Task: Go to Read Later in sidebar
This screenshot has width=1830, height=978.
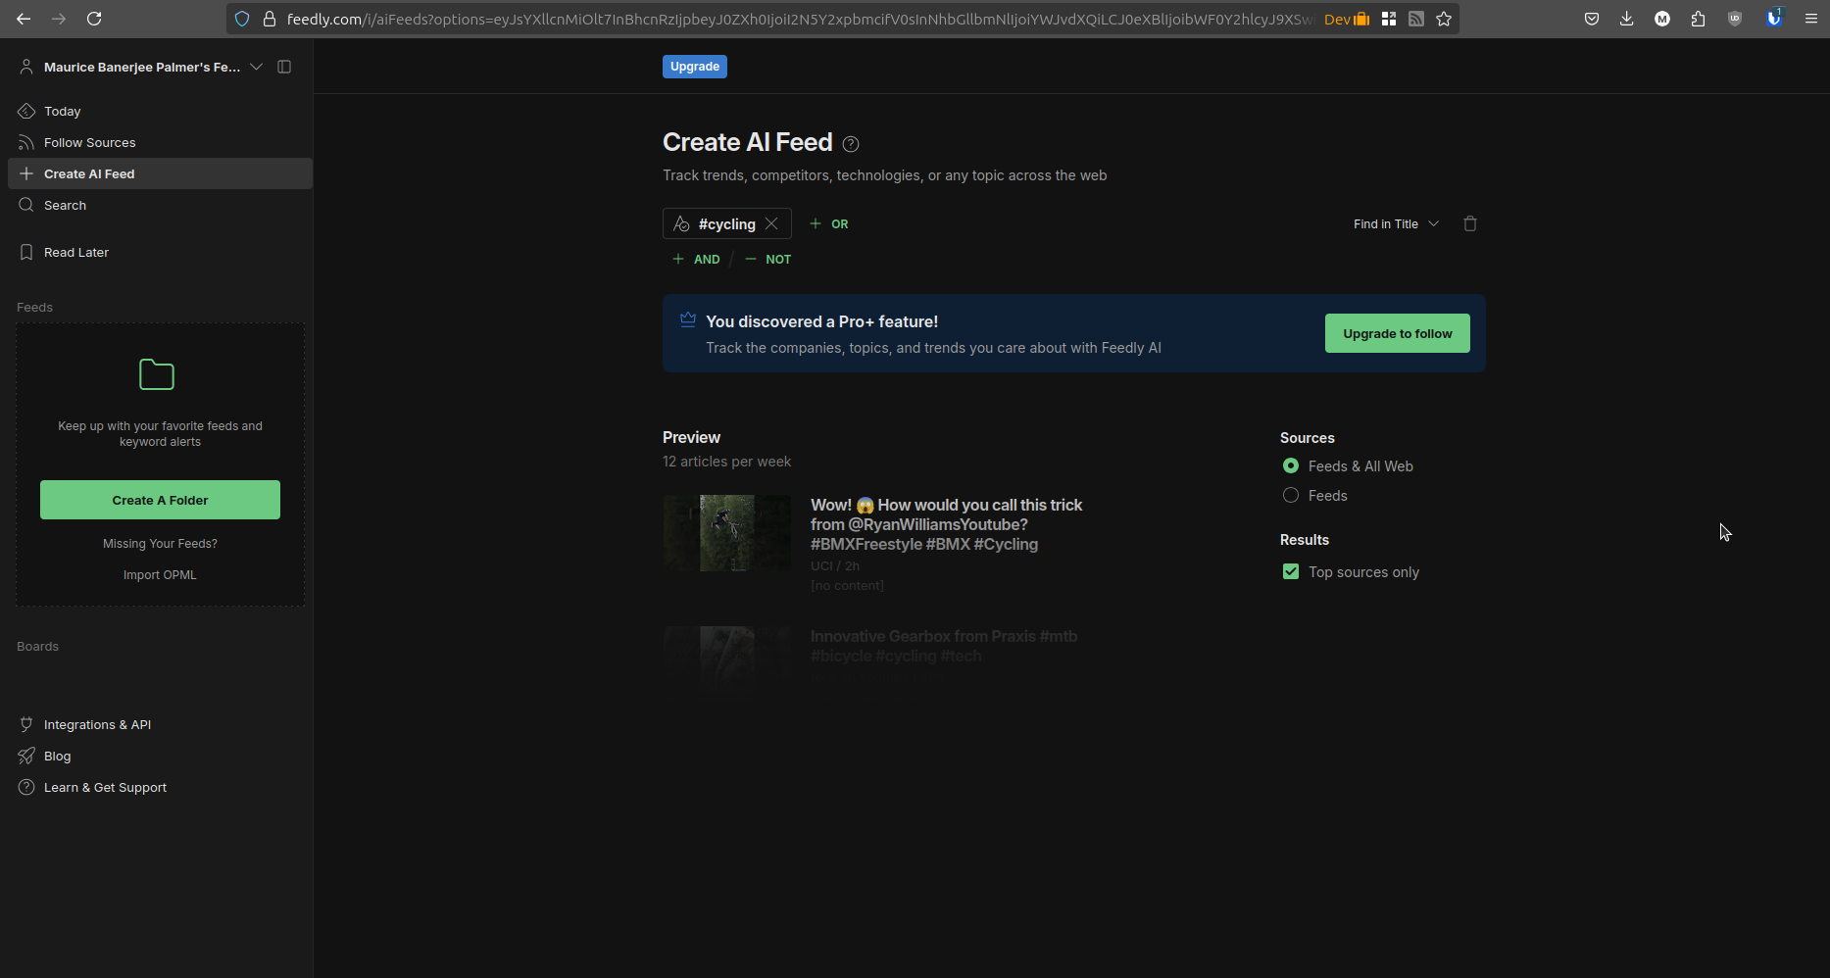Action: [x=76, y=252]
